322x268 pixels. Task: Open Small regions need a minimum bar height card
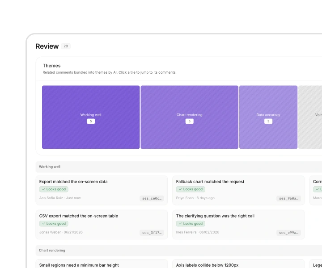click(102, 264)
